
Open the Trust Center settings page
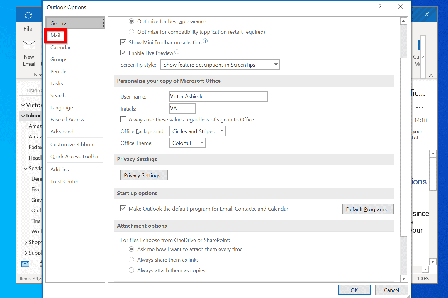point(64,181)
